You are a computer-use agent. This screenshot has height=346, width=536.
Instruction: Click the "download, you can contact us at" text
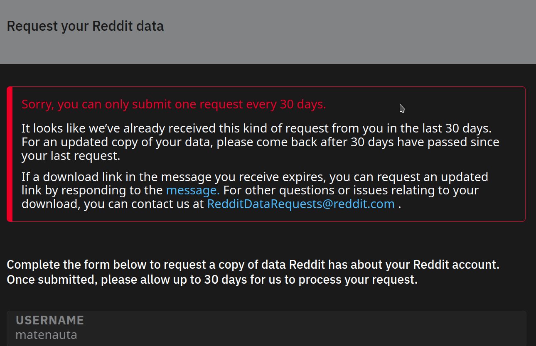113,204
